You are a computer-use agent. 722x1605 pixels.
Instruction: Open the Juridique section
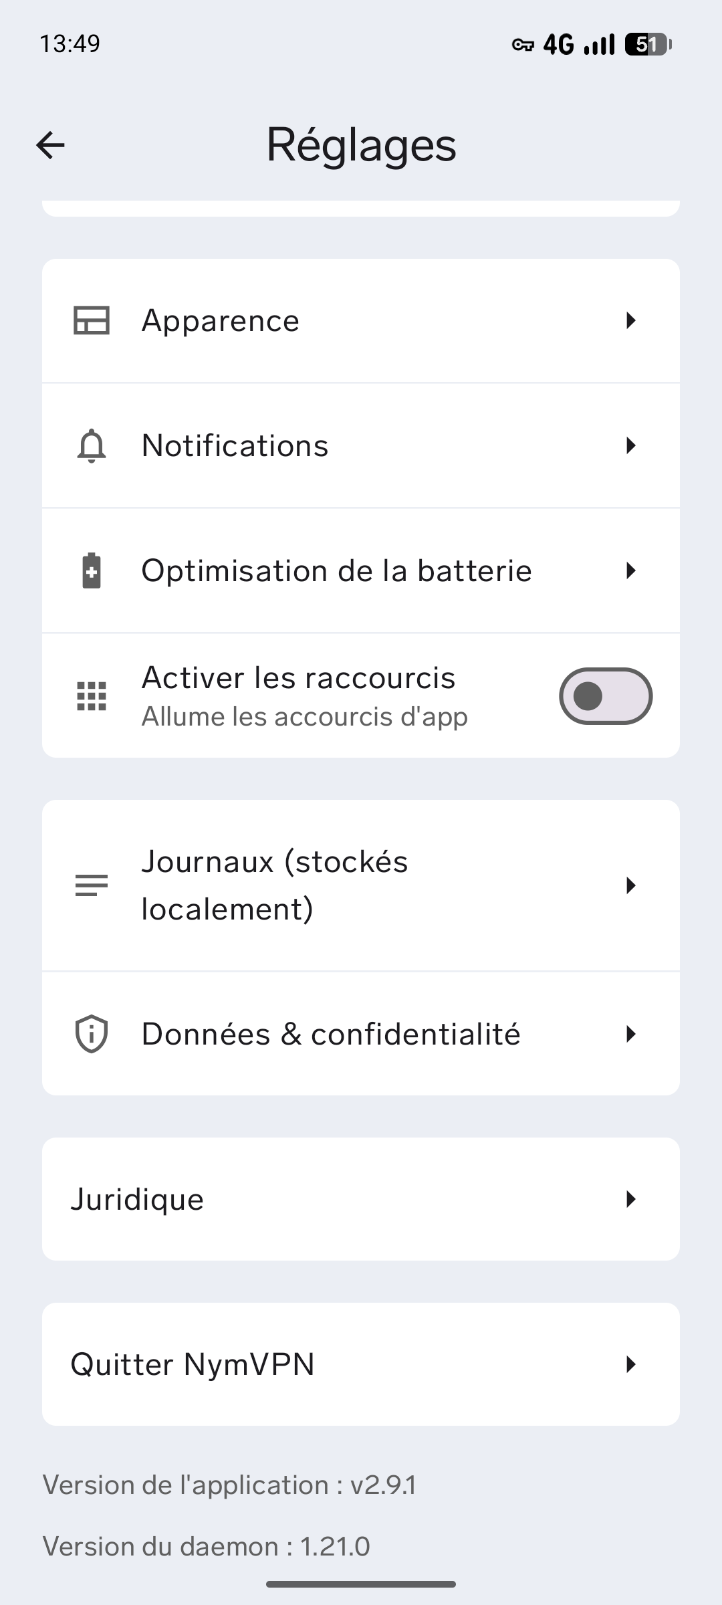pos(137,1200)
